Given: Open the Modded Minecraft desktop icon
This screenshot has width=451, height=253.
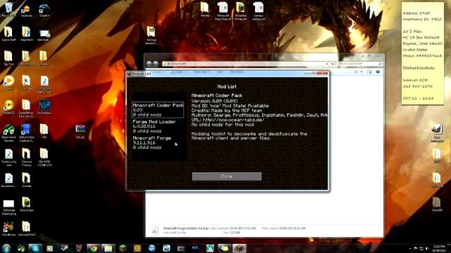Looking at the screenshot, I should pyautogui.click(x=240, y=11).
